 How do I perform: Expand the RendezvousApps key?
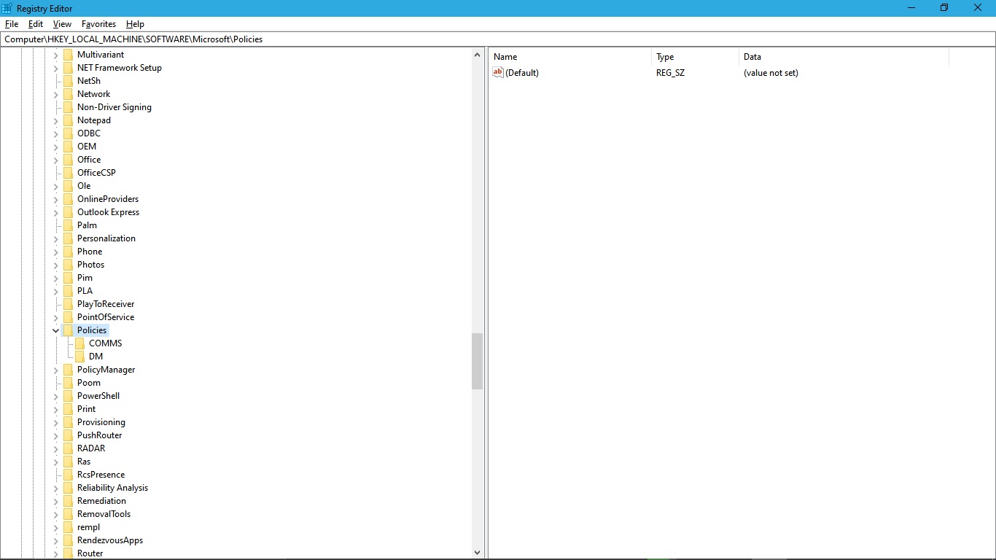(56, 540)
